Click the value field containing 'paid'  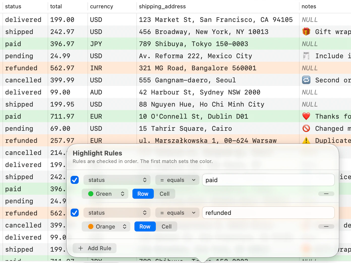click(268, 180)
